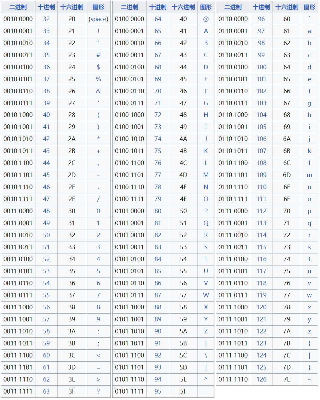Click the decimal 95 link

click(158, 391)
